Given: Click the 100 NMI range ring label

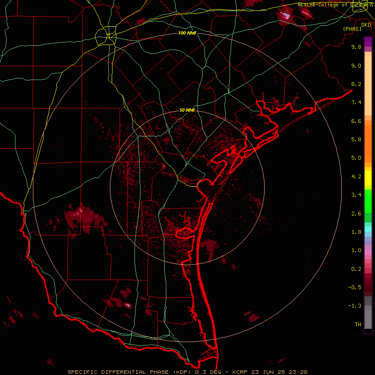Looking at the screenshot, I should 187,33.
